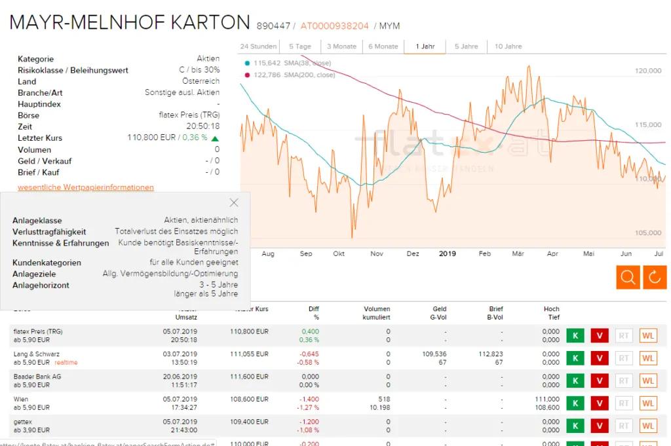Select the 1 Jahr chart tab

[x=425, y=46]
